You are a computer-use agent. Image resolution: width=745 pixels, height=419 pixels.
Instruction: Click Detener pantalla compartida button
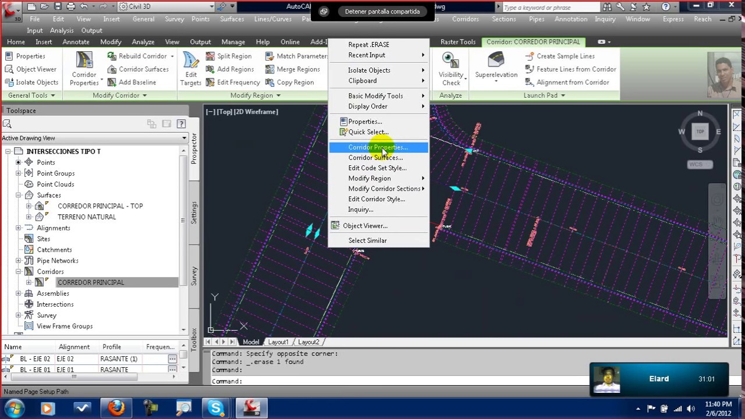(x=382, y=11)
